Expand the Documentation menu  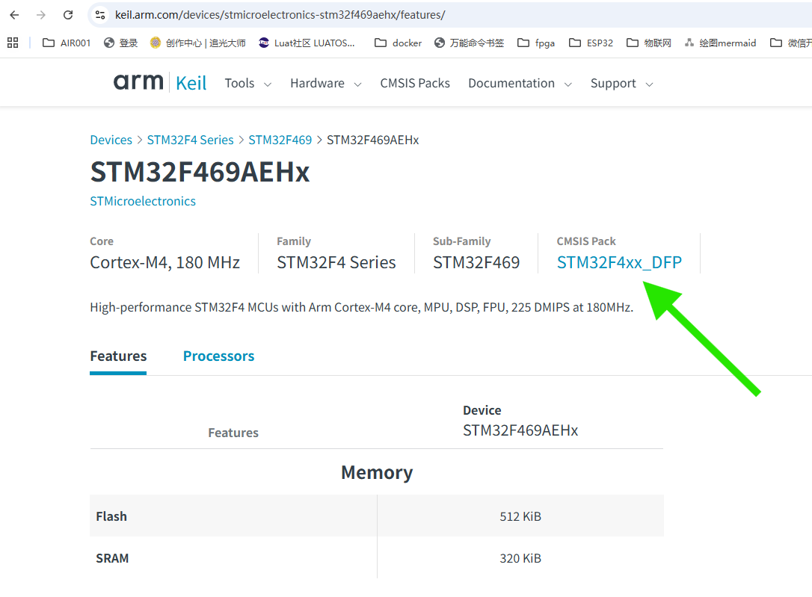click(x=520, y=83)
